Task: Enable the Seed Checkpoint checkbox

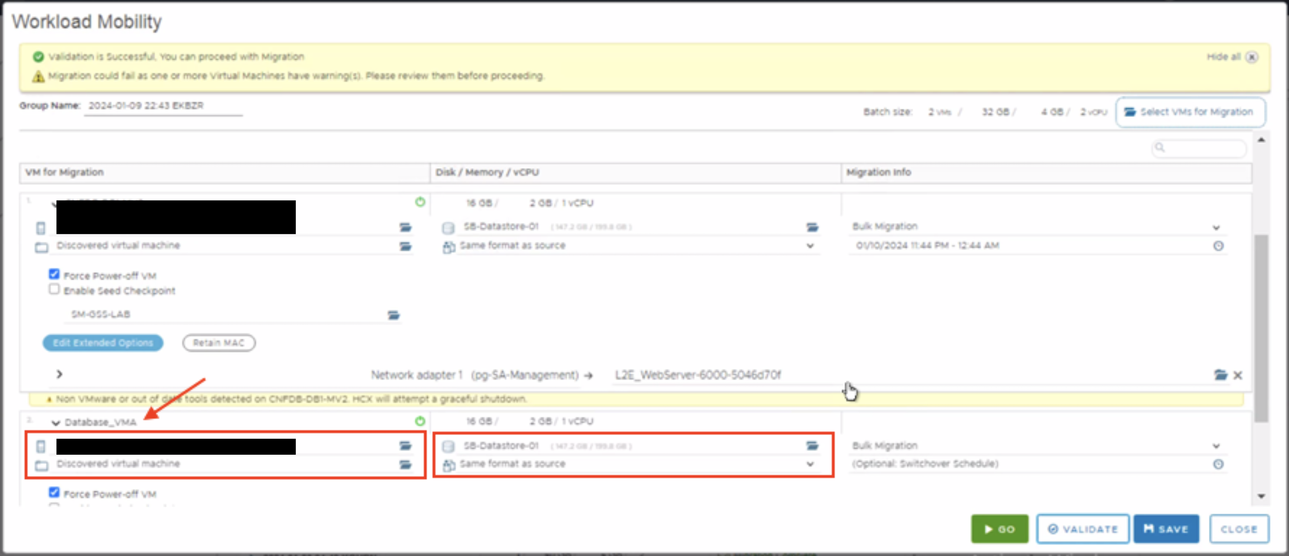Action: pyautogui.click(x=54, y=289)
